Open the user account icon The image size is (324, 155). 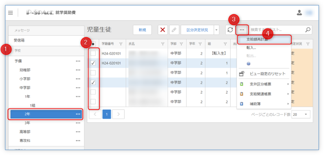pos(299,13)
